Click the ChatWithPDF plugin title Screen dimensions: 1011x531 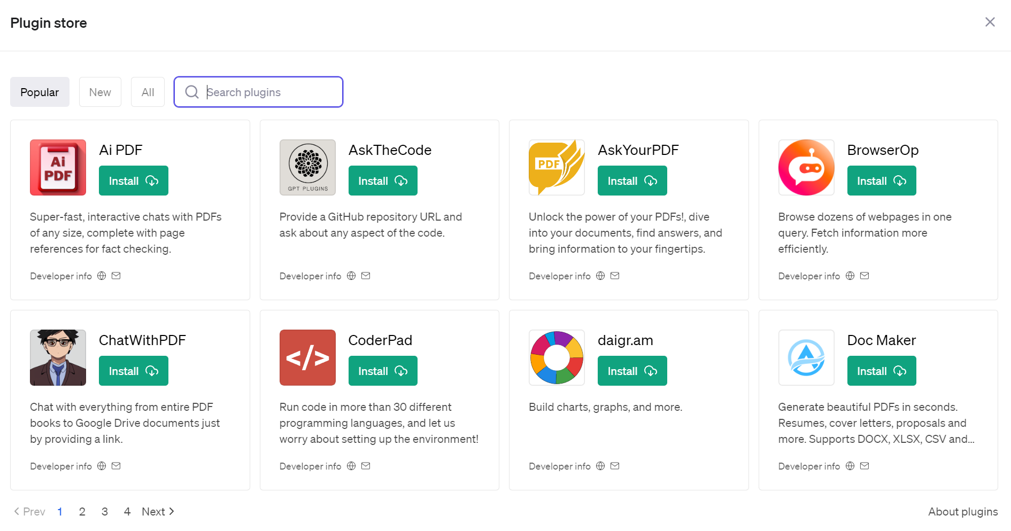pos(142,340)
